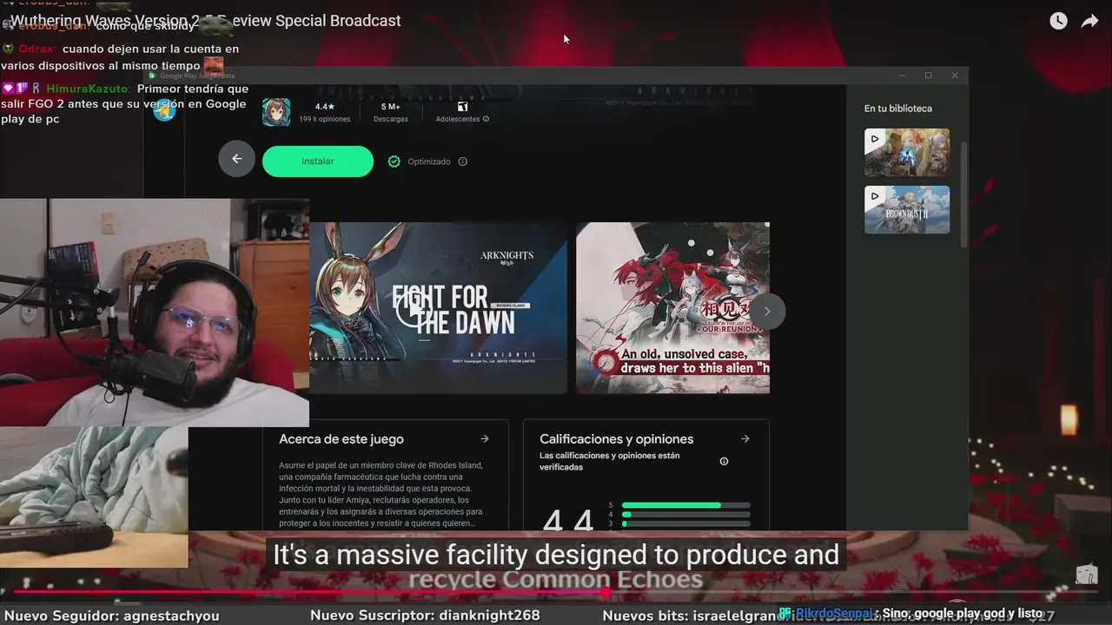Go back using the round arrow button
Screen dimensions: 1112x625
pos(236,159)
